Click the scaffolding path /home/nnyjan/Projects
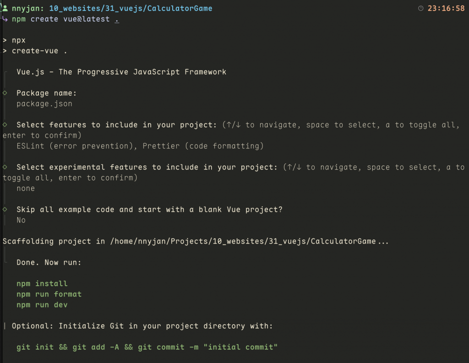Image resolution: width=469 pixels, height=363 pixels. [159, 241]
